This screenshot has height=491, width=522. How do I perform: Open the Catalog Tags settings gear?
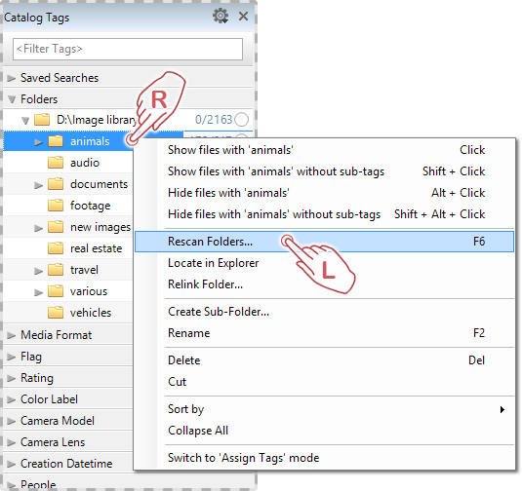point(221,16)
